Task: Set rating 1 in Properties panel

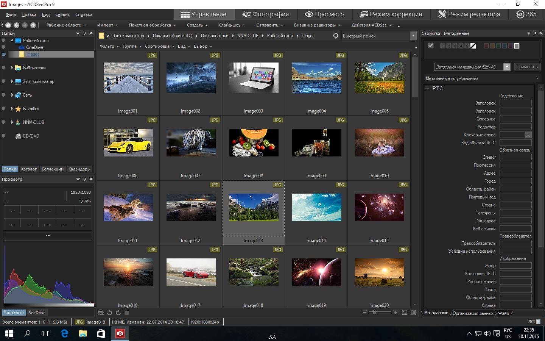Action: click(x=443, y=46)
